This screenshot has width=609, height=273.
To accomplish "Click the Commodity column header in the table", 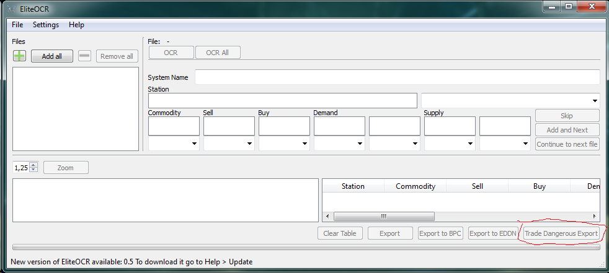I will [x=416, y=186].
